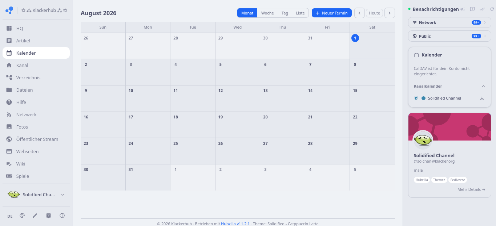Expand the Public notifications
This screenshot has width=496, height=226.
[x=449, y=36]
